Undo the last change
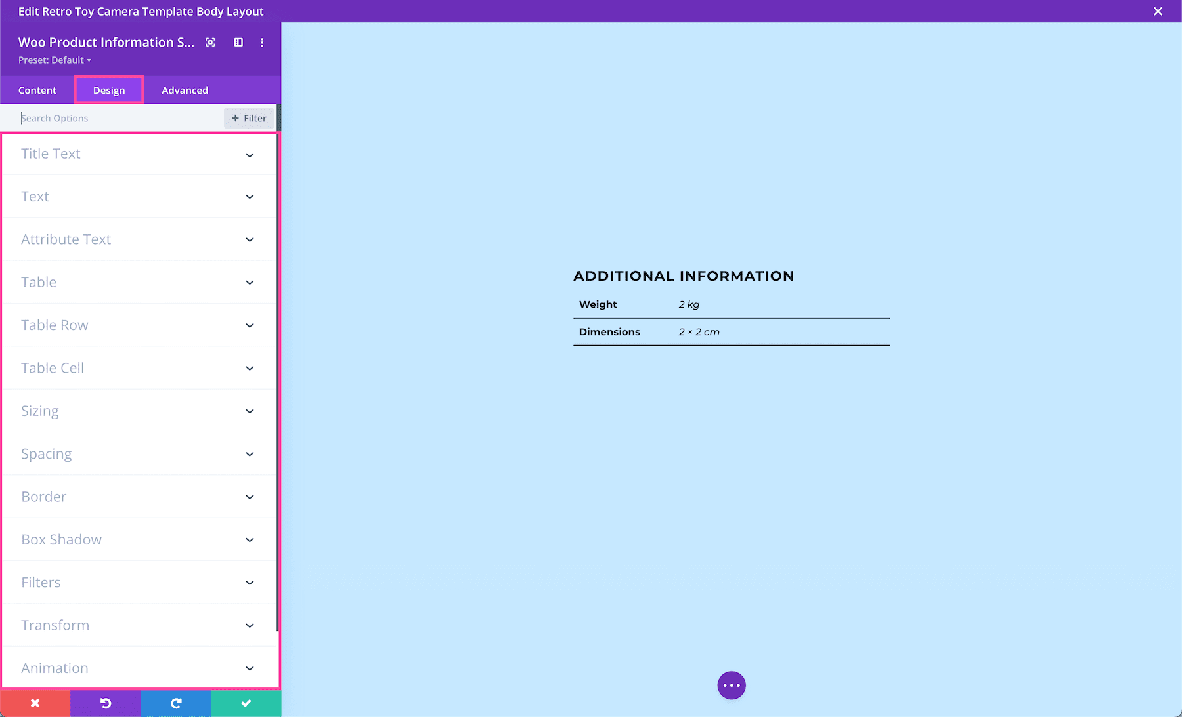Viewport: 1182px width, 717px height. (x=105, y=703)
